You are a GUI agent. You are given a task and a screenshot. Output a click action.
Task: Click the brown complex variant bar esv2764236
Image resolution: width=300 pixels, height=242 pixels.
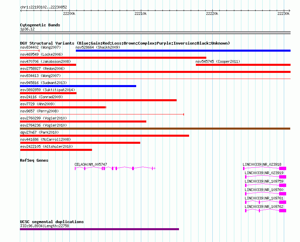point(155,129)
